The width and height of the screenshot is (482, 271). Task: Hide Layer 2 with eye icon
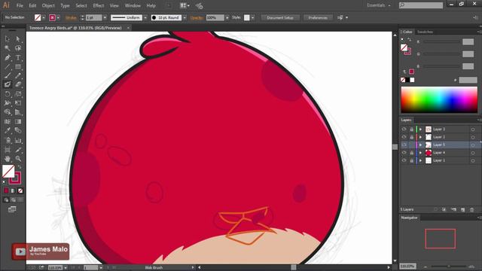404,137
